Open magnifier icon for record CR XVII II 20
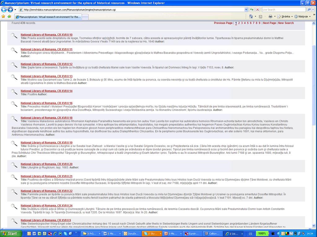The height and width of the screenshot is (237, 317). point(14,165)
